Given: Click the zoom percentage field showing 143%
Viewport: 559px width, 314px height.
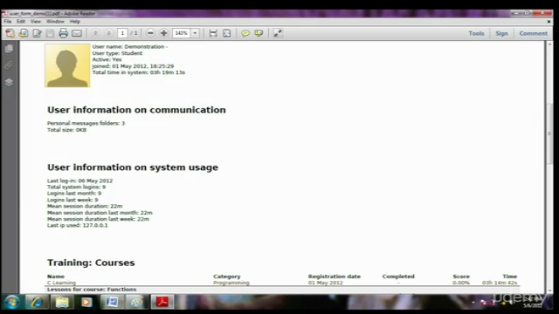Looking at the screenshot, I should [182, 33].
